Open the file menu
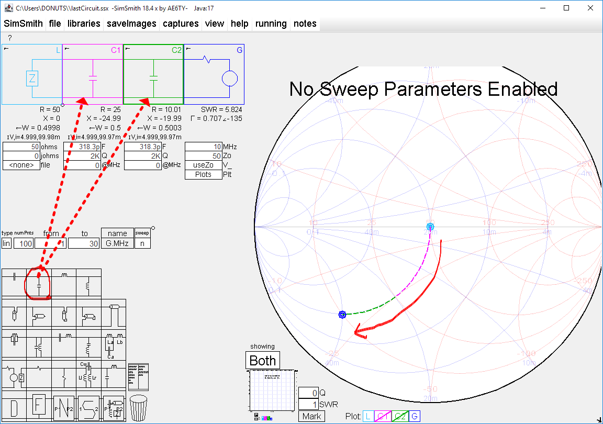Viewport: 603px width, 424px height. click(55, 24)
